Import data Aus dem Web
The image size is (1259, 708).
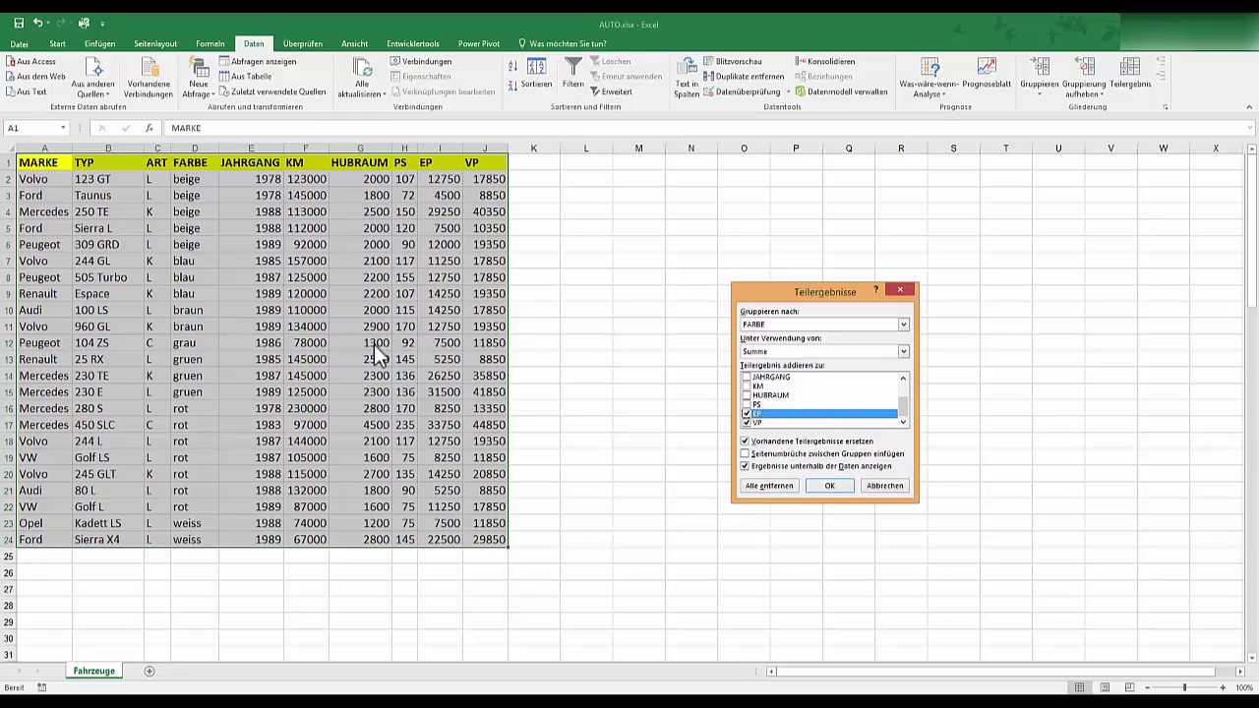click(x=34, y=77)
